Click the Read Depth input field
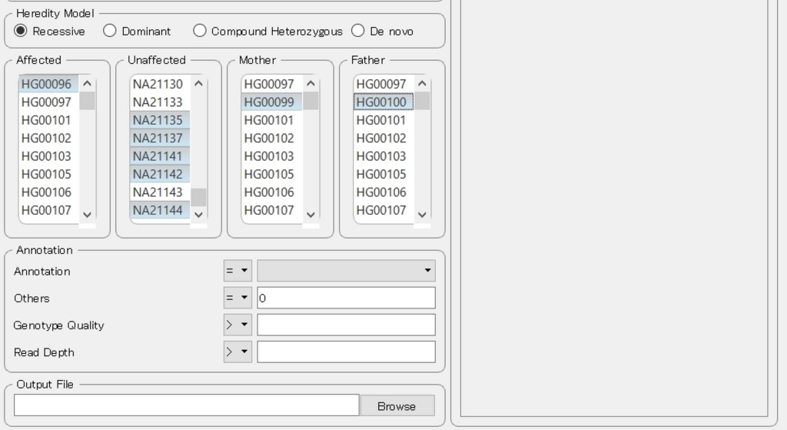 coord(347,352)
